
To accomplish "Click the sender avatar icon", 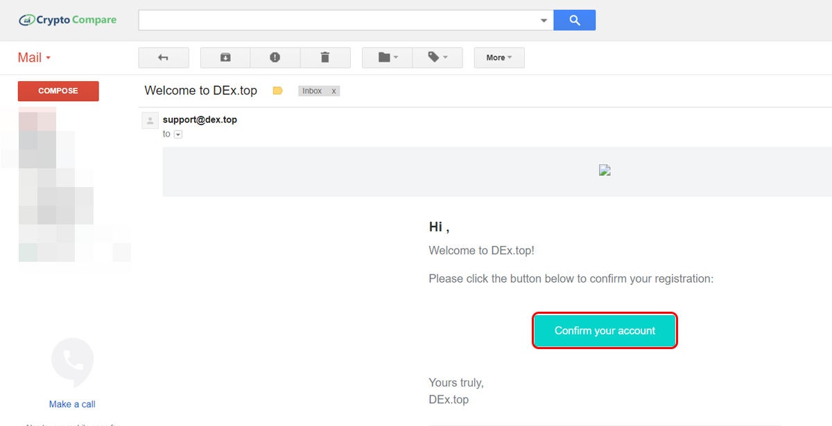I will (x=150, y=121).
